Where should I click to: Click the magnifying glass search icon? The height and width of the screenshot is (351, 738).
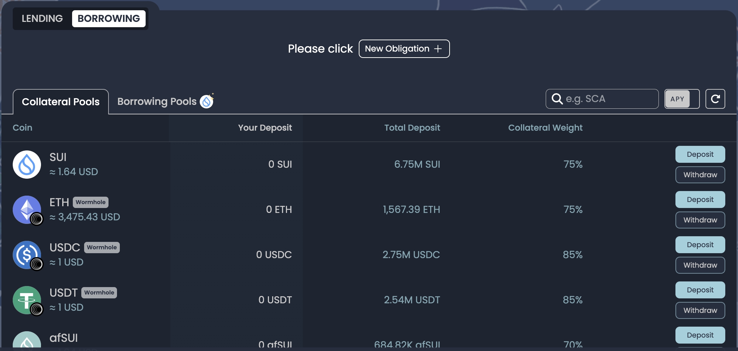(557, 99)
